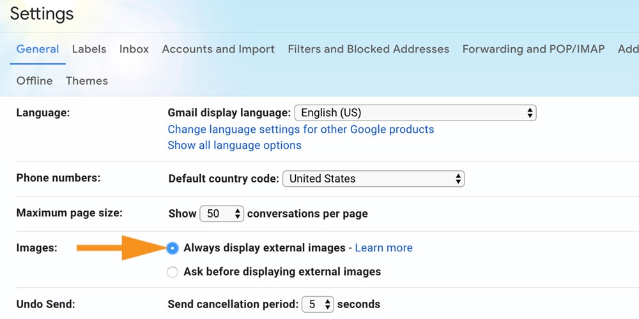The image size is (639, 319).
Task: Go to the Inbox settings tab
Action: pos(134,49)
